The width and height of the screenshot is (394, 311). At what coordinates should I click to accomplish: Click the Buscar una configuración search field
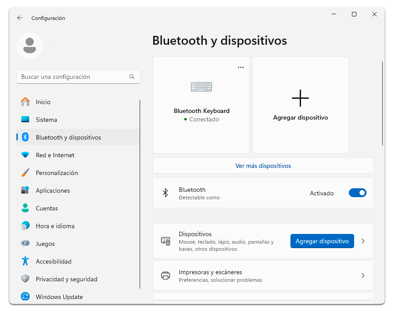click(x=73, y=77)
